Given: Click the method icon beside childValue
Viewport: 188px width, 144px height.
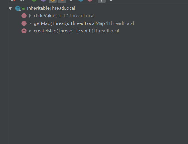Looking at the screenshot, I should (24, 16).
